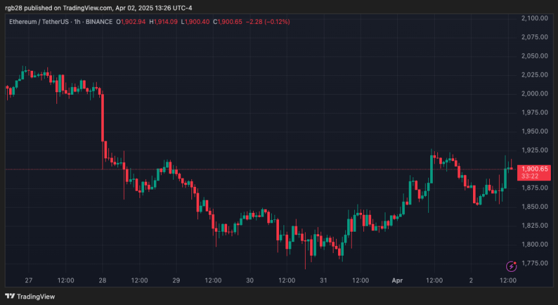Screen dimensions: 558x305
Task: Click the date label 30 on time axis
Action: [x=250, y=281]
